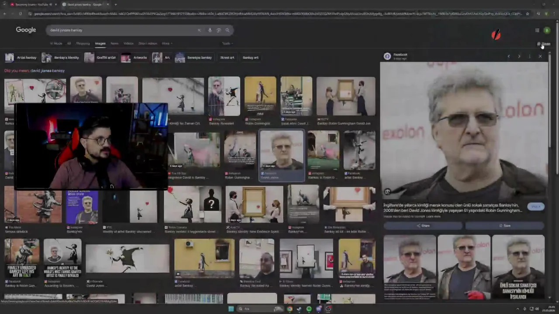Open the preview panel three-dot menu
This screenshot has width=559, height=314.
point(529,56)
